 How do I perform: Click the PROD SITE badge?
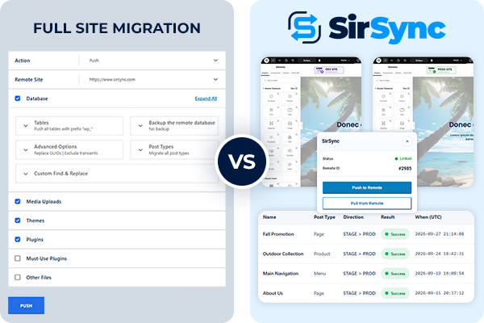tap(442, 70)
